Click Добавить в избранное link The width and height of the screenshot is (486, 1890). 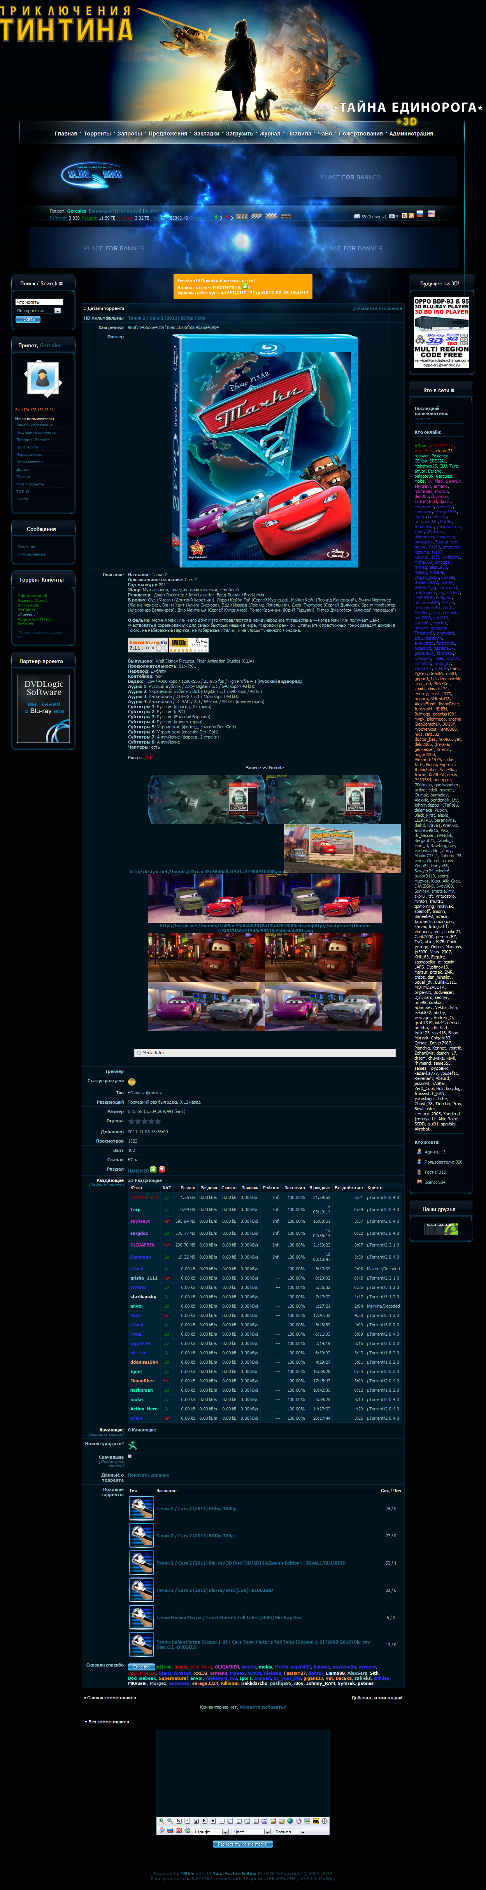[377, 308]
